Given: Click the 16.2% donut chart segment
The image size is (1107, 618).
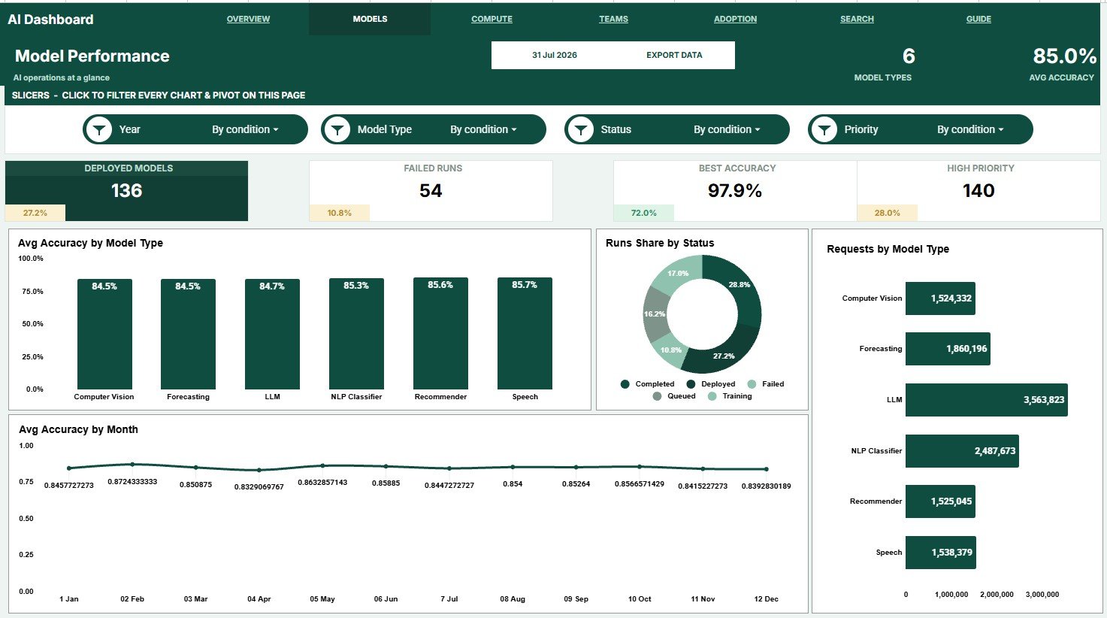Looking at the screenshot, I should click(654, 314).
